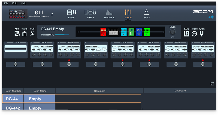The width and height of the screenshot is (218, 119).
Task: Open the IMPORT IR view
Action: pyautogui.click(x=110, y=14)
